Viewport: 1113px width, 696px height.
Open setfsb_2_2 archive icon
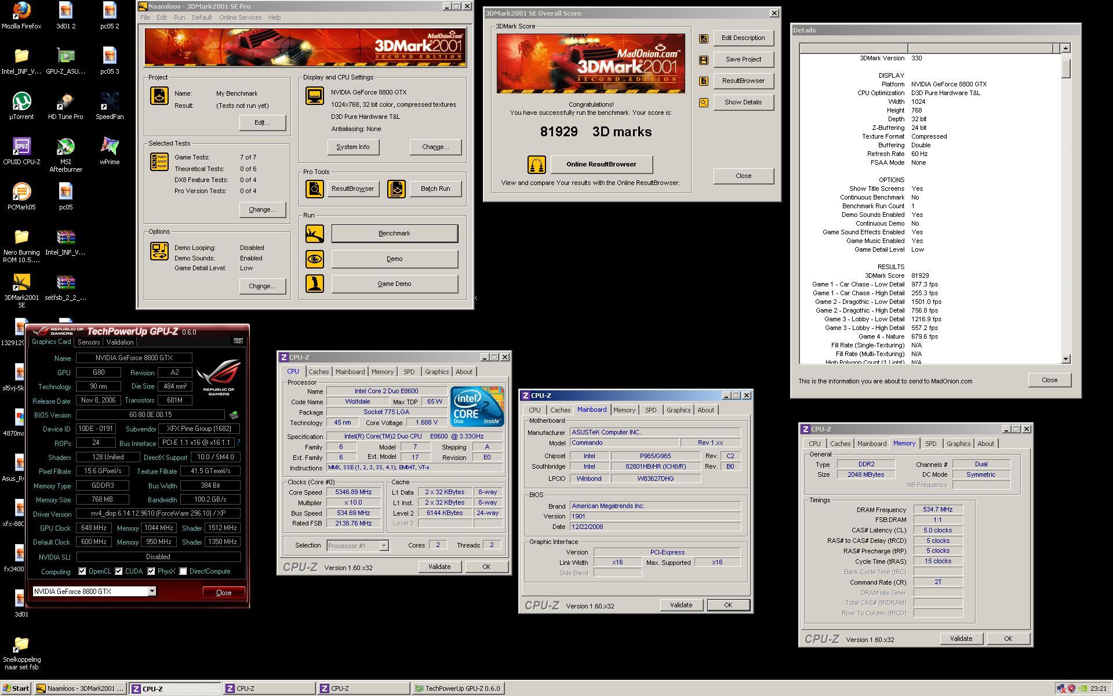pos(66,287)
